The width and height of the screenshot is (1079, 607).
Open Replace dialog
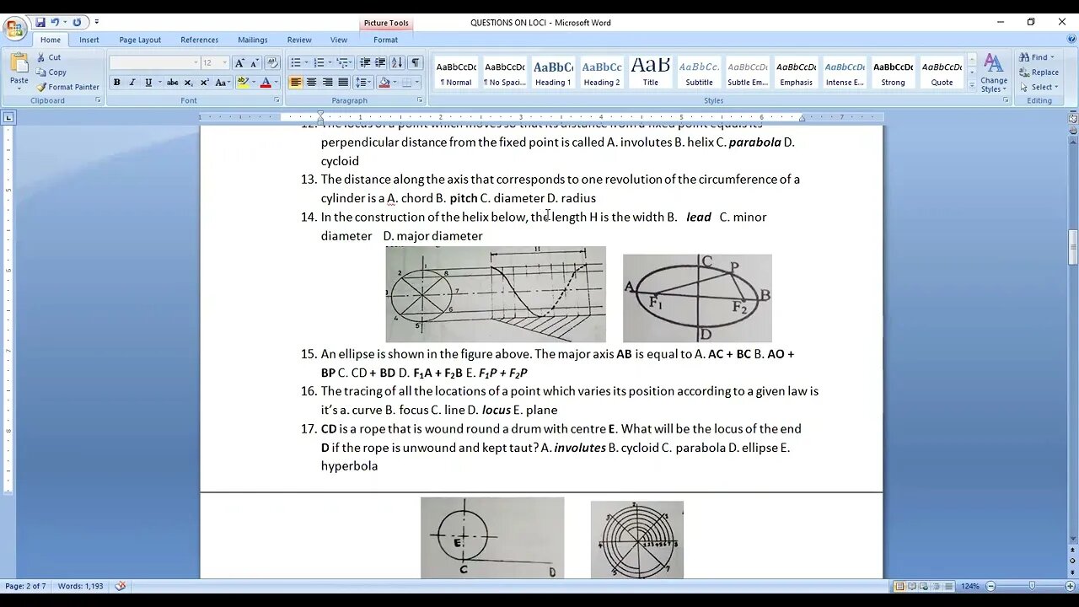1039,73
